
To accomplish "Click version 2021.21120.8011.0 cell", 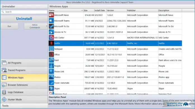I will pos(115,77).
